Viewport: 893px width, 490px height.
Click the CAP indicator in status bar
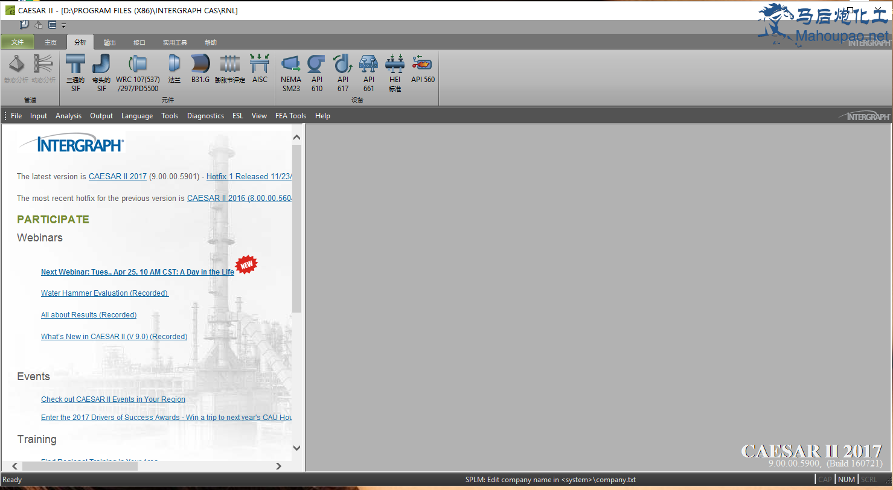(x=825, y=480)
